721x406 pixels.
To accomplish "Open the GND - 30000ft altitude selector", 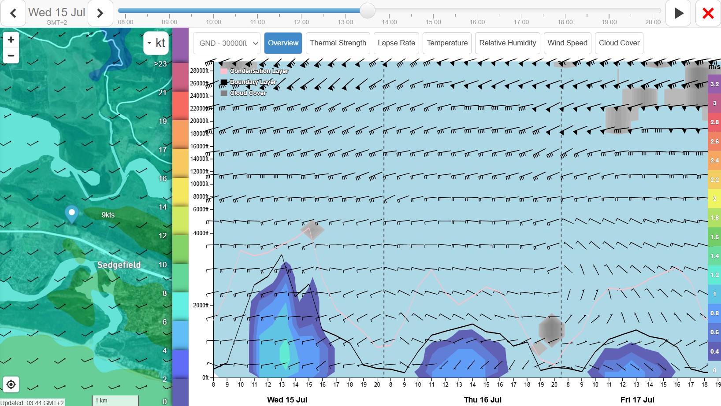I will pyautogui.click(x=227, y=43).
